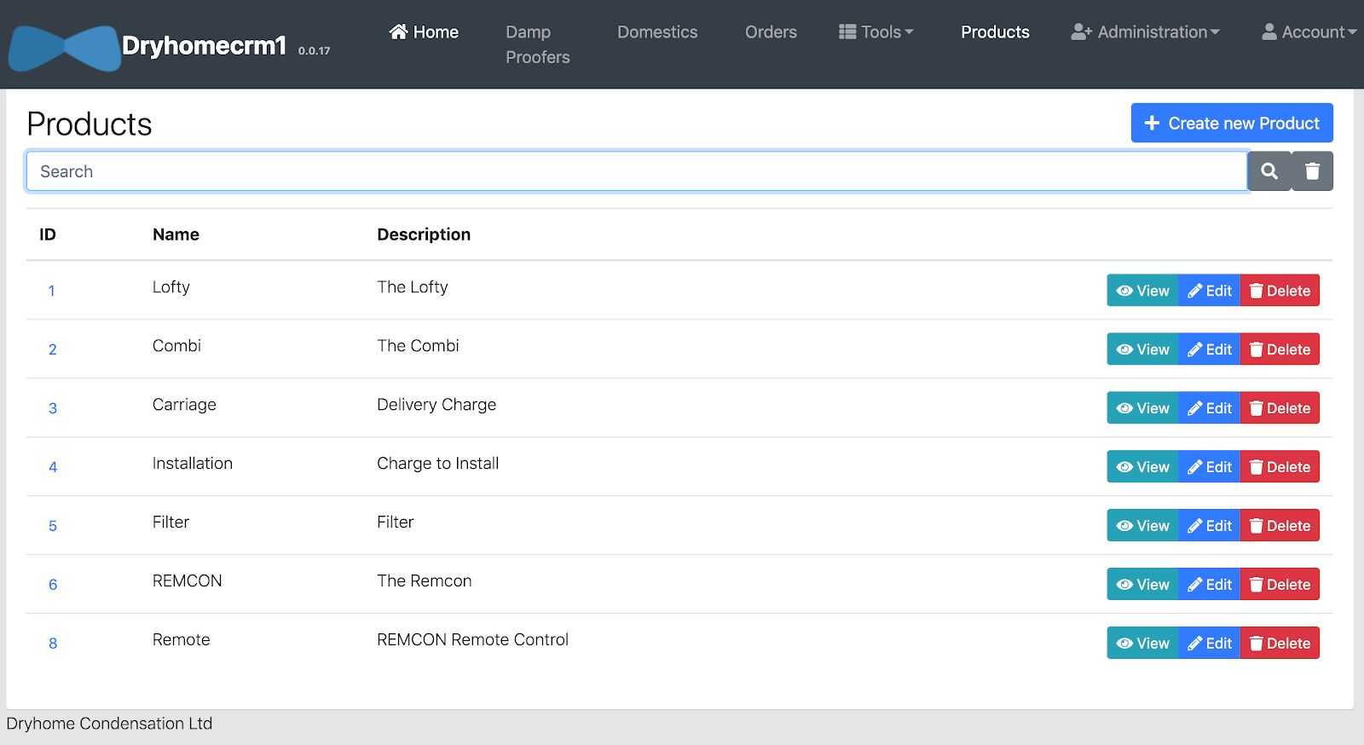Click the Dryhomecrm1 bow-tie logo

coord(65,48)
